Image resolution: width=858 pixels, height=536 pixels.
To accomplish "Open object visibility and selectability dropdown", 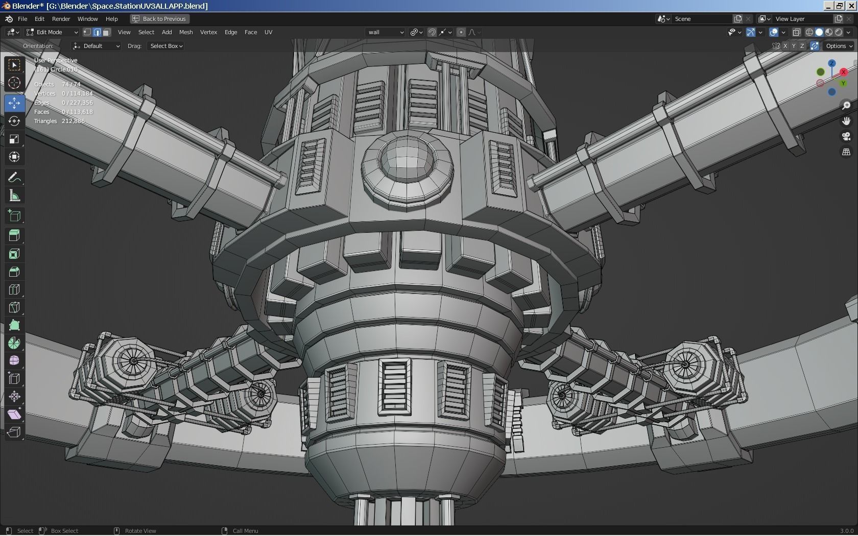I will coord(734,32).
